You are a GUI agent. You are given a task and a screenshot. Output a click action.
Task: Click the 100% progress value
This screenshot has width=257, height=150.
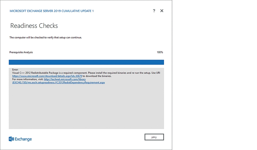[160, 52]
